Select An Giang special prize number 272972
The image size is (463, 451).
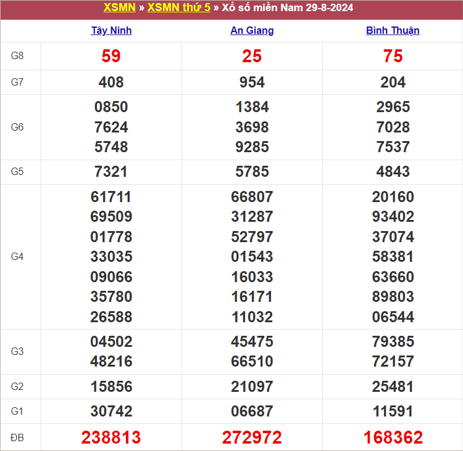point(252,437)
